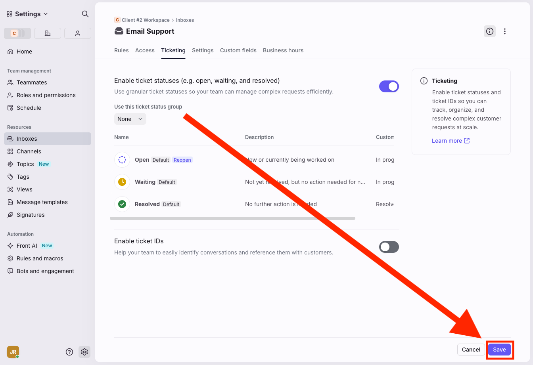Click the help question mark icon
The width and height of the screenshot is (533, 365).
[69, 352]
